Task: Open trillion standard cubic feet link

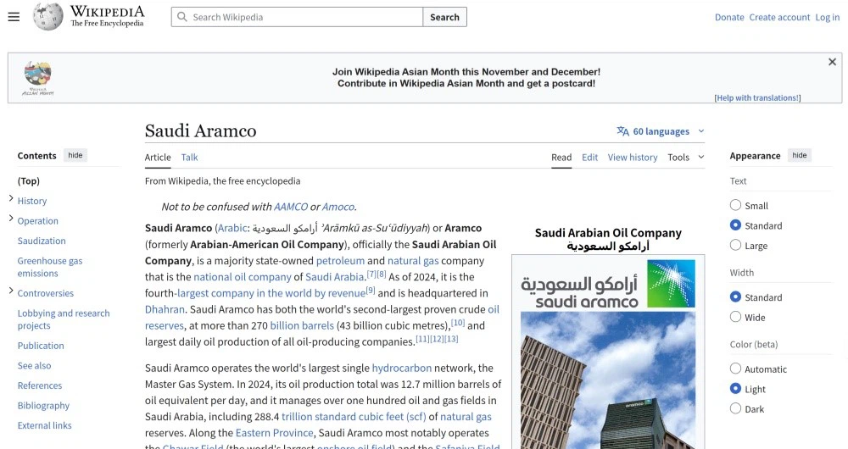Action: tap(354, 417)
